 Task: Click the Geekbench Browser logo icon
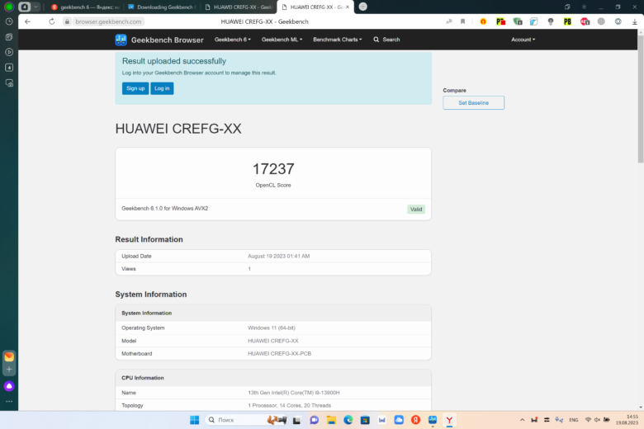[x=121, y=40]
